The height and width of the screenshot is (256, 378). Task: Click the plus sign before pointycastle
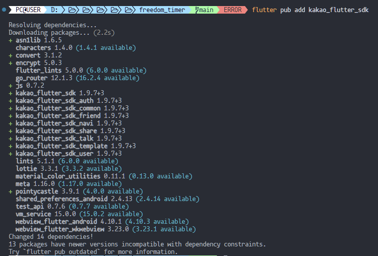[x=11, y=191]
